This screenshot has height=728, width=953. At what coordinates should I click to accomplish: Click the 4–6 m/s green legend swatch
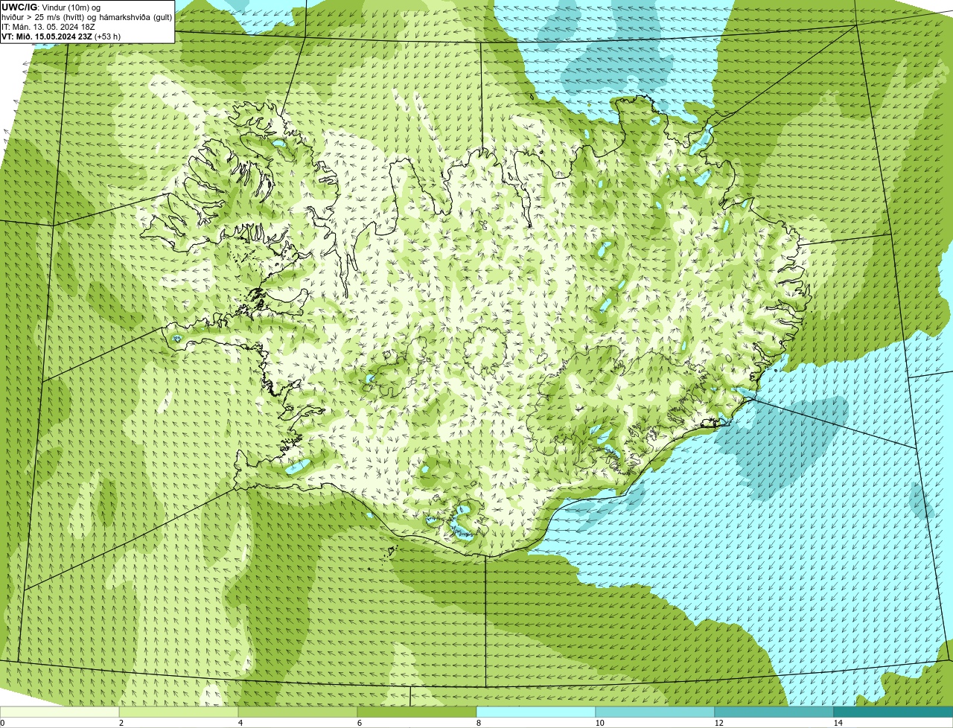298,712
